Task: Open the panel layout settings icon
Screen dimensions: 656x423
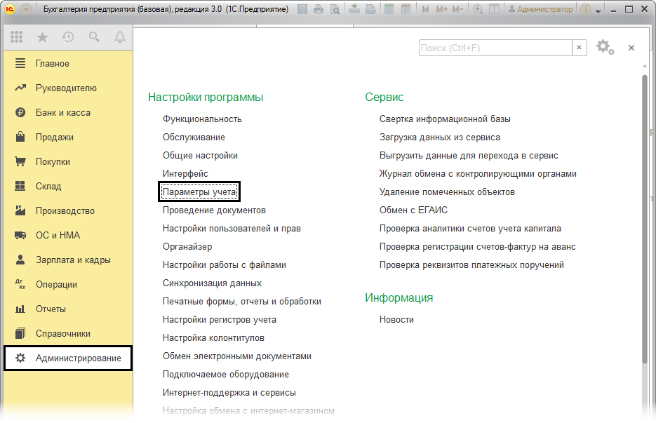Action: (494, 9)
